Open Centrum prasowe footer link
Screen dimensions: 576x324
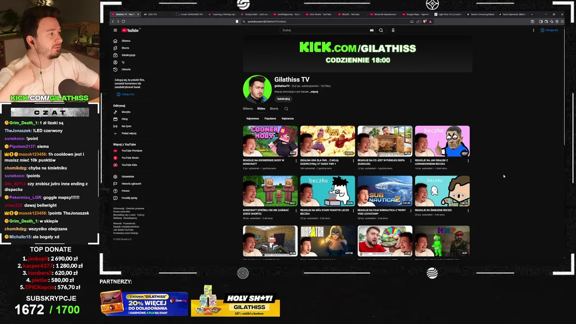coord(135,209)
